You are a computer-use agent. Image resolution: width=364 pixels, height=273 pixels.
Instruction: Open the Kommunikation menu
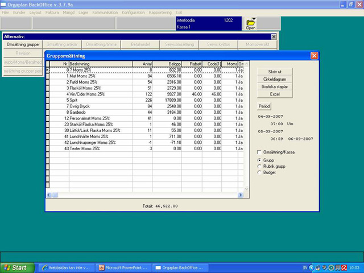pos(105,13)
